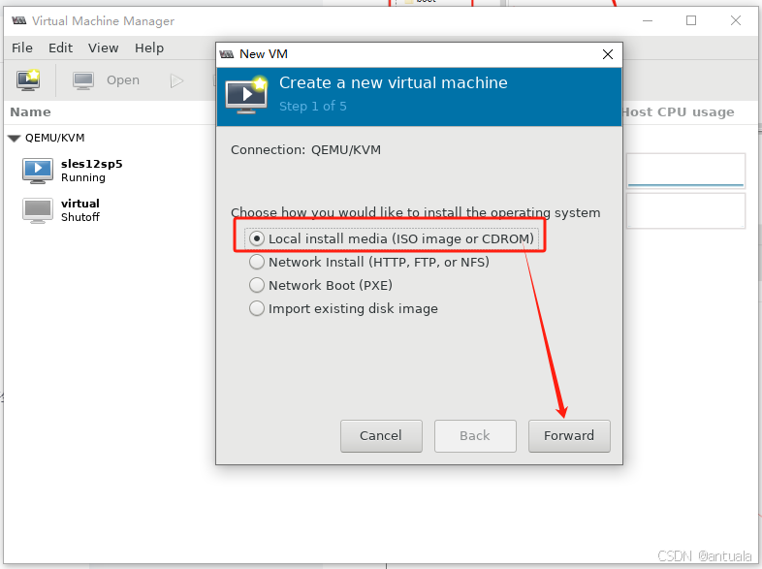Click the Shutoff status text under virtual
This screenshot has width=762, height=569.
(80, 217)
